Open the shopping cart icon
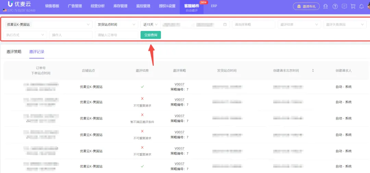The width and height of the screenshot is (370, 173). [353, 7]
